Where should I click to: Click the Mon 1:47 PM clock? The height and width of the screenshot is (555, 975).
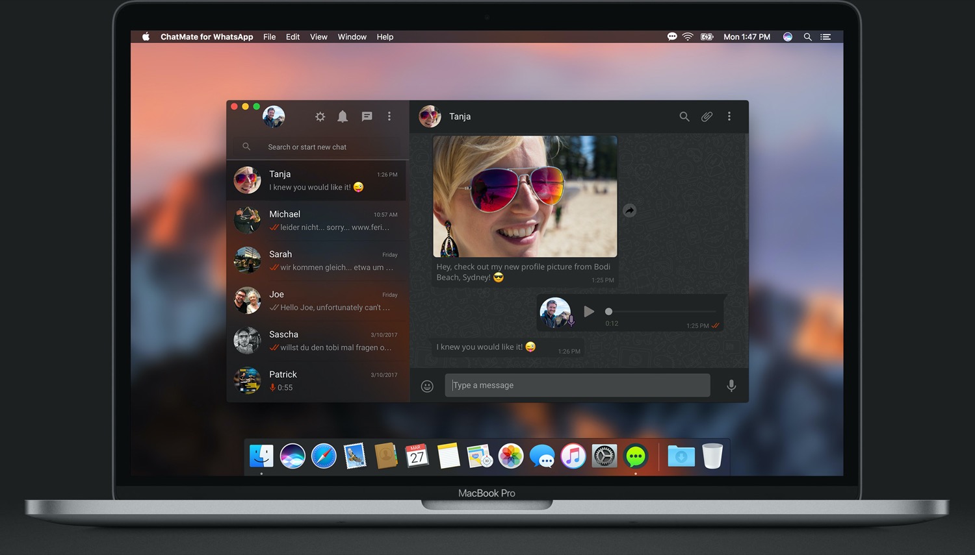[747, 37]
